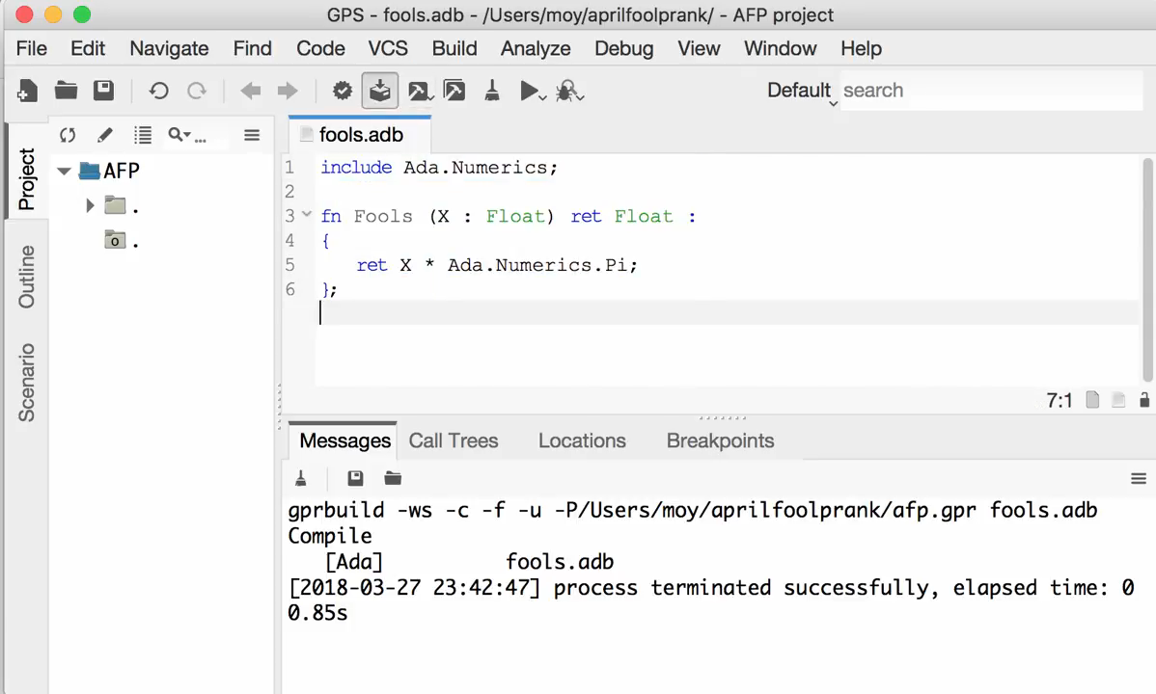Click the Undo icon in the toolbar
This screenshot has width=1156, height=694.
point(160,90)
